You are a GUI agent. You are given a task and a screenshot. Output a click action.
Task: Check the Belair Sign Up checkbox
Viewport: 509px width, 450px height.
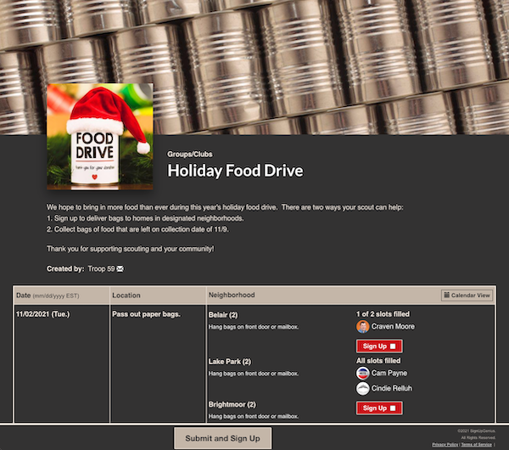click(393, 346)
